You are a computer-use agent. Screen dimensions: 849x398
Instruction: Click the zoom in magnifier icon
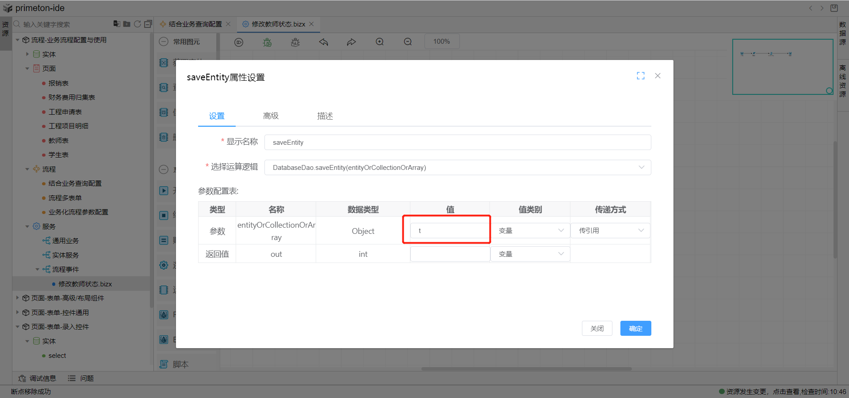[x=380, y=42]
